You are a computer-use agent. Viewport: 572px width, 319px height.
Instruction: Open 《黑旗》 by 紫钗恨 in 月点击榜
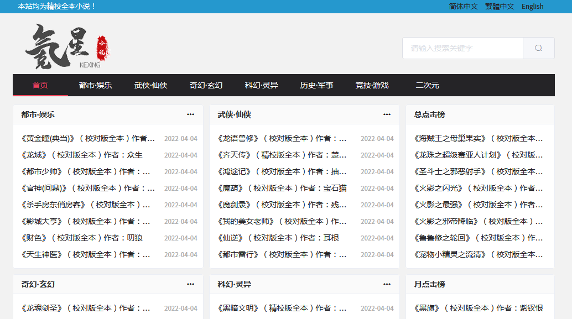click(x=479, y=308)
